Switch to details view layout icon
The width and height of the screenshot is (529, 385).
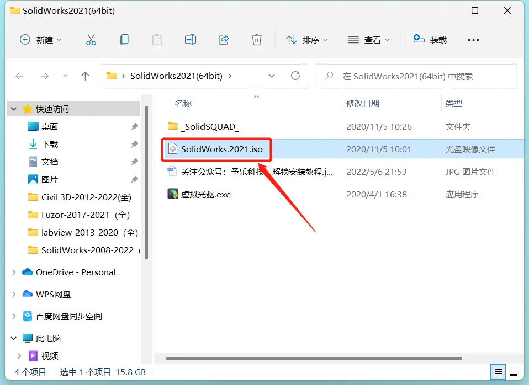(499, 372)
